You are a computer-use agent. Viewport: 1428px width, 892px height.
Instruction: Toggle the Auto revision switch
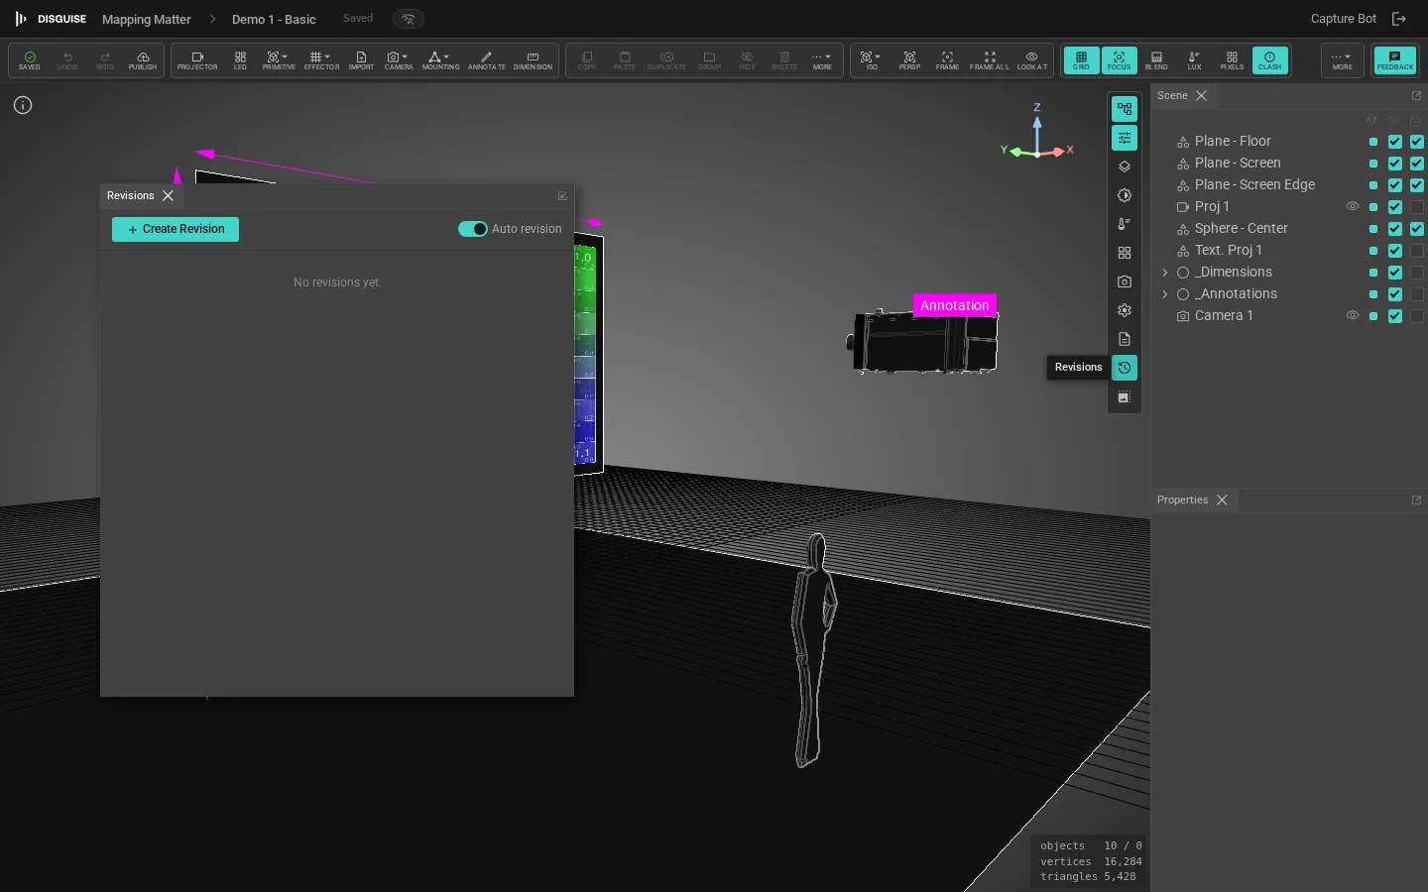[x=473, y=229]
